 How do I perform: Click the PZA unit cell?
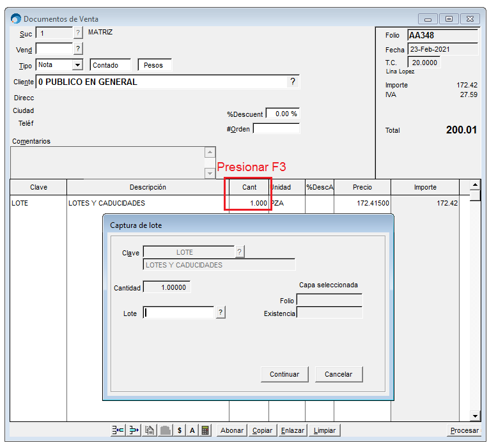coord(287,203)
